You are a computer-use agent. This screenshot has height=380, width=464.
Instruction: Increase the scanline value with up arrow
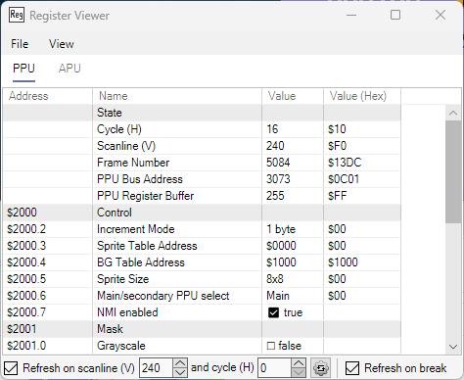click(180, 363)
